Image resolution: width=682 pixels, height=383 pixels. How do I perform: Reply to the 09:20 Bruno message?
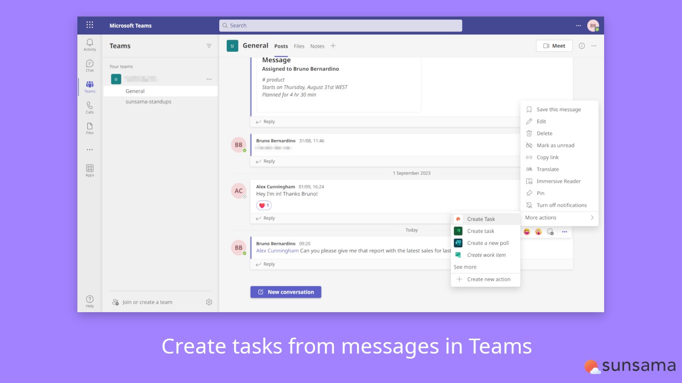point(265,264)
